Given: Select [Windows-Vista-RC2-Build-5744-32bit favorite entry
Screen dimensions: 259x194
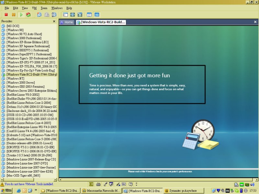Looking at the screenshot, I should click(x=32, y=74).
